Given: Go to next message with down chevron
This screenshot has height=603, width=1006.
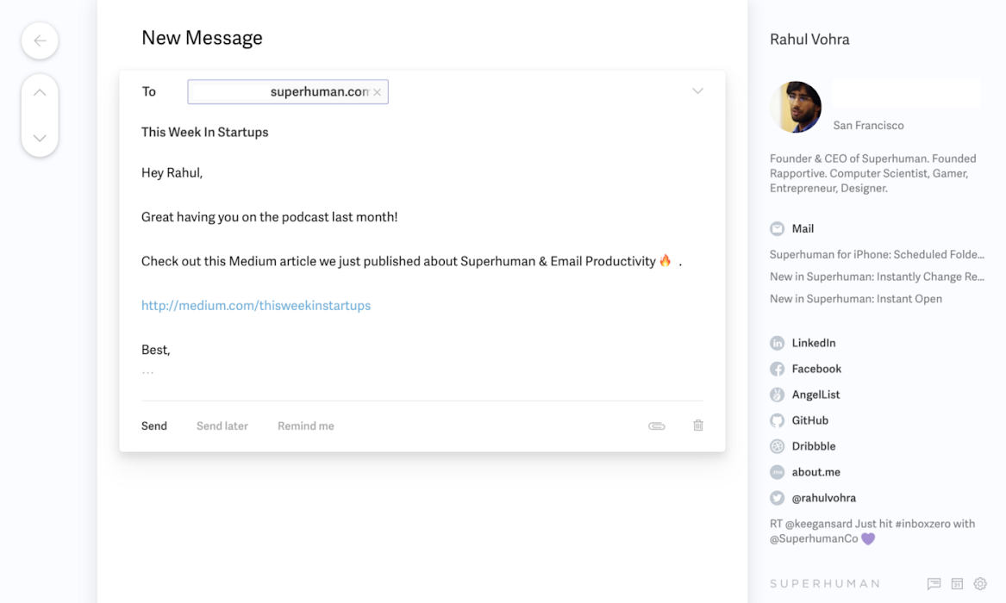Looking at the screenshot, I should (x=40, y=138).
